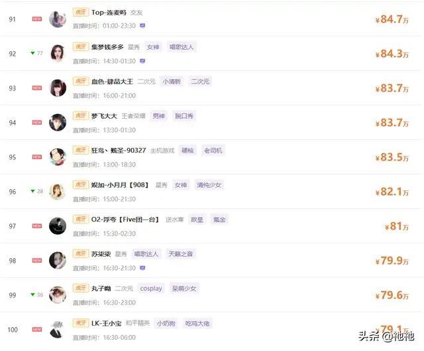The height and width of the screenshot is (351, 424).
Task: Click the avatar of Top-连麦吗
Action: [58, 19]
